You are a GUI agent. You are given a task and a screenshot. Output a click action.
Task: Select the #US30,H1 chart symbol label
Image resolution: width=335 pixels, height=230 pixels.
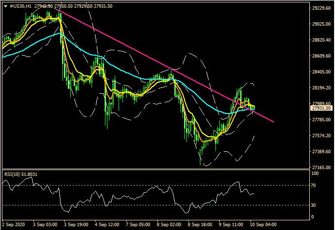pos(20,6)
